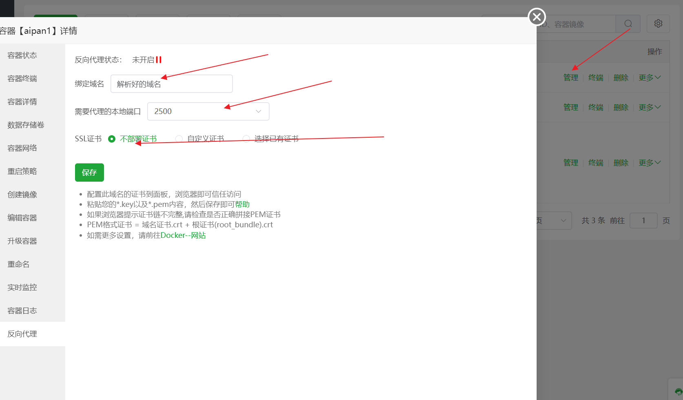Click the green 保存 button
Viewport: 683px width, 400px height.
89,172
